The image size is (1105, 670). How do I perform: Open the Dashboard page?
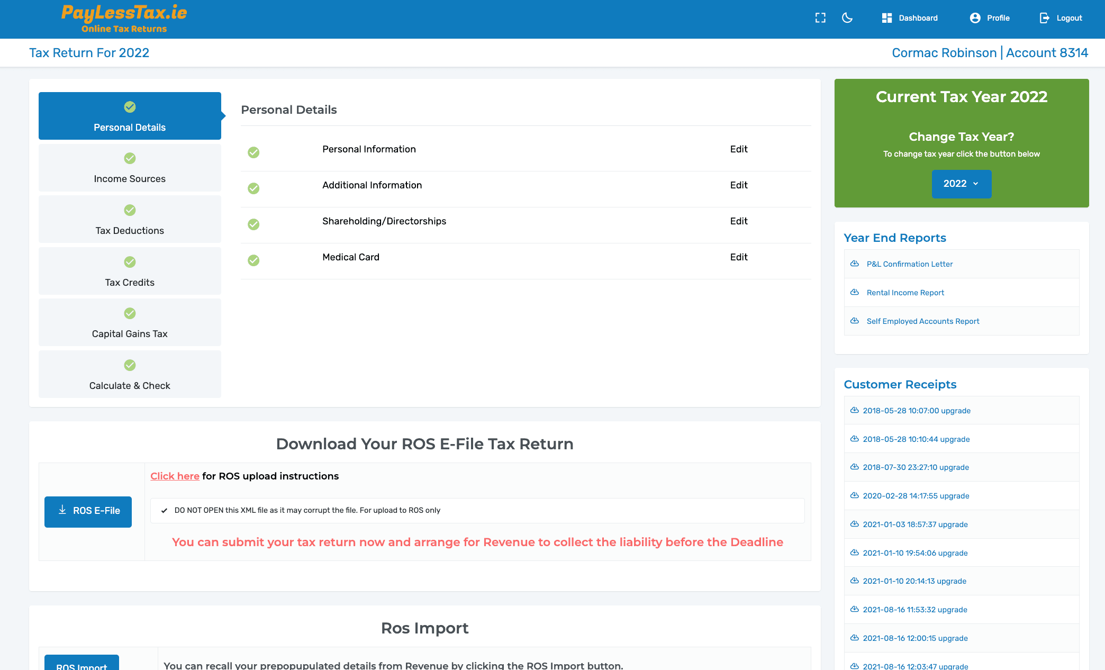910,18
